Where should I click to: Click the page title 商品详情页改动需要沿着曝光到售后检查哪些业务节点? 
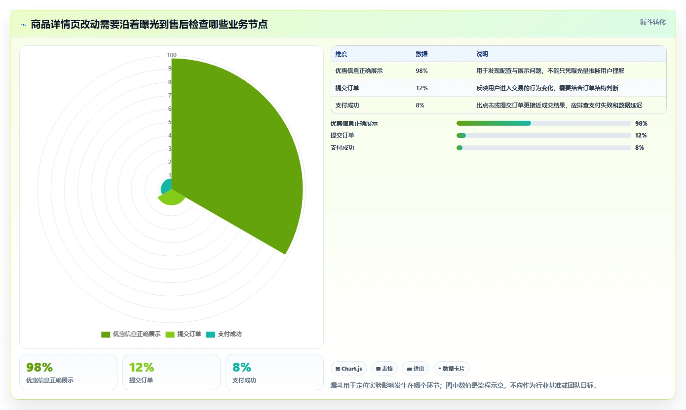pos(149,24)
